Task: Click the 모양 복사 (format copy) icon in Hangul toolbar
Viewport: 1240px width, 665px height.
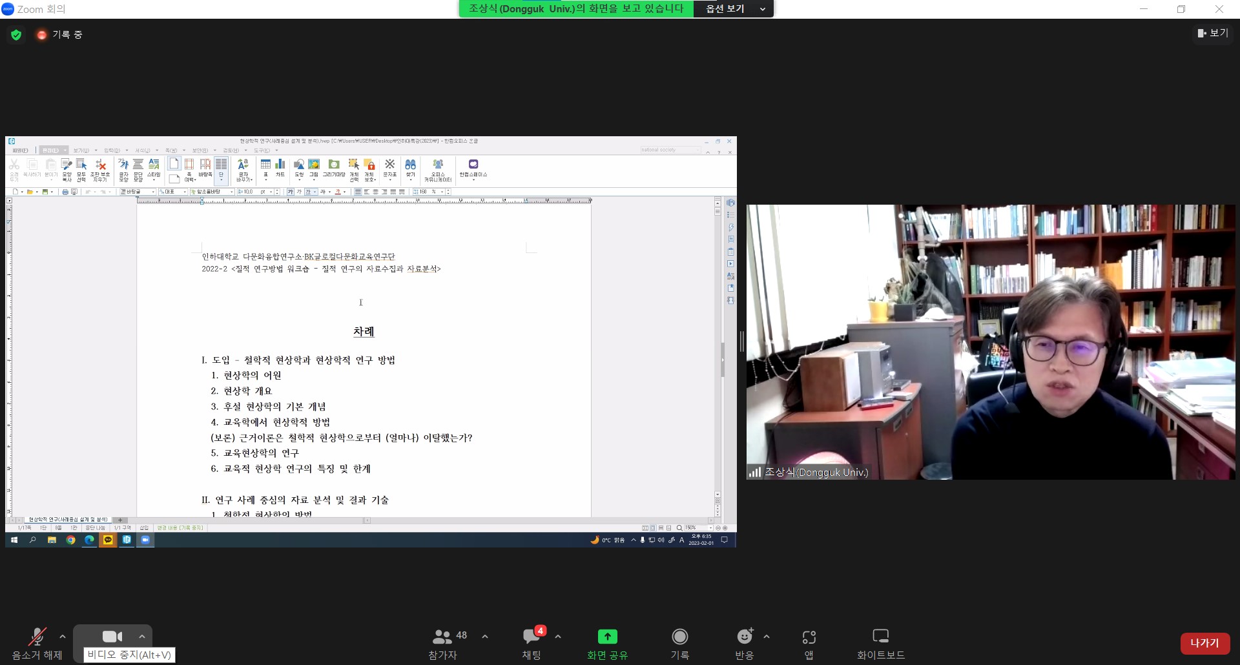Action: [67, 170]
